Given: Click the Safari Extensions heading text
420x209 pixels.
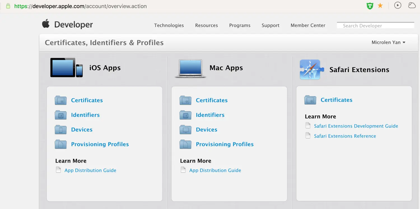Looking at the screenshot, I should tap(359, 70).
